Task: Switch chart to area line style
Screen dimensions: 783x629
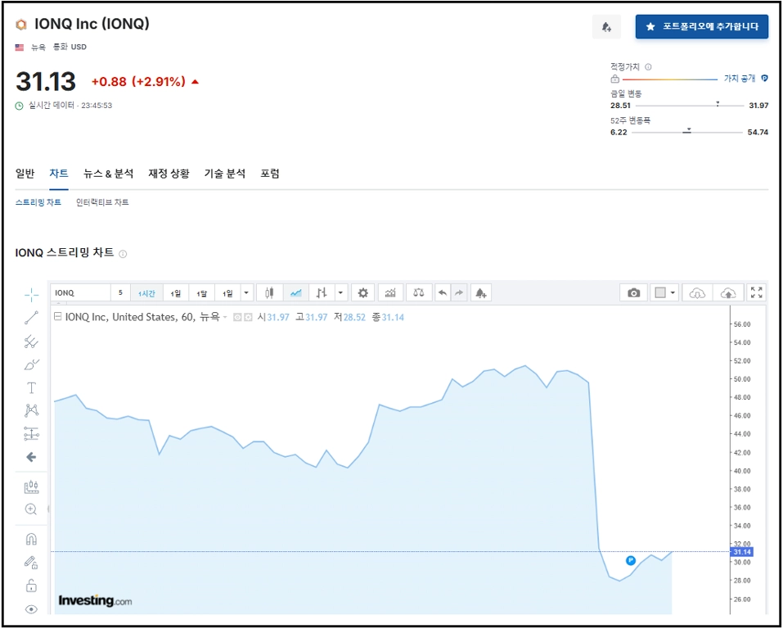Action: (296, 293)
